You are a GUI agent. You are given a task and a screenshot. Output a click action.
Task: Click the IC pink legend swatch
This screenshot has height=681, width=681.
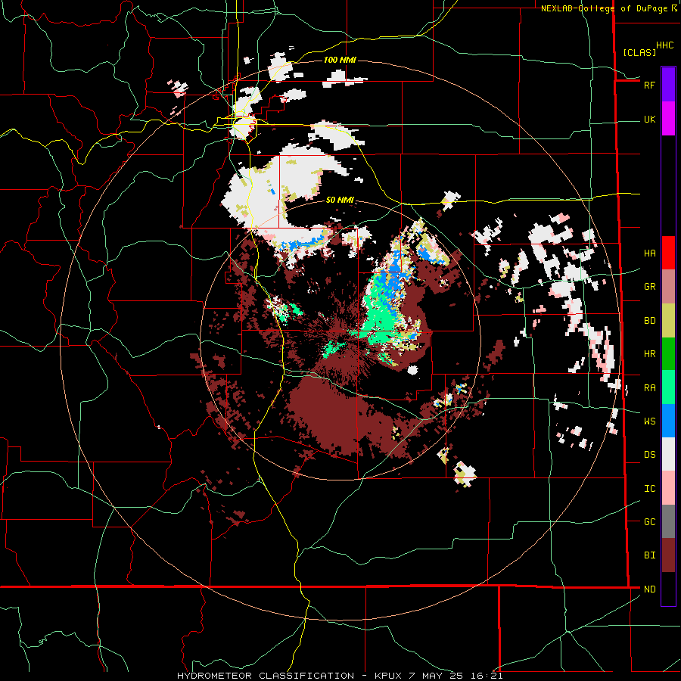coord(668,488)
